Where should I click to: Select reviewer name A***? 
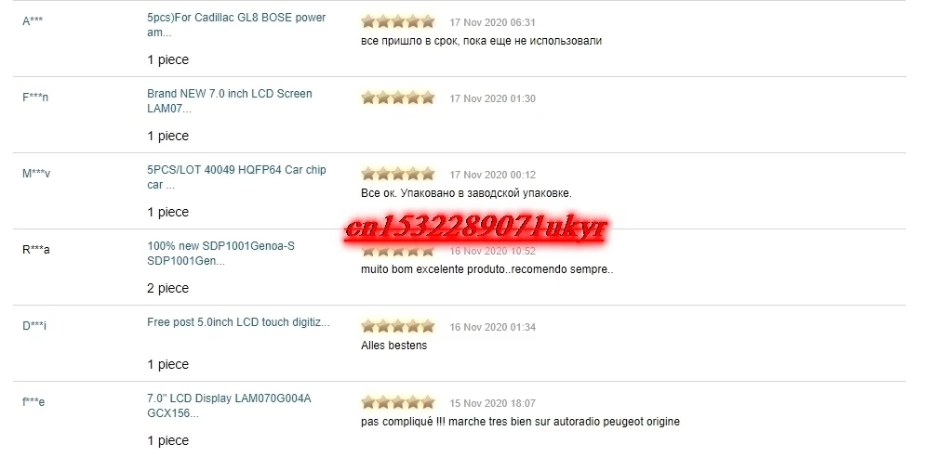coord(33,21)
